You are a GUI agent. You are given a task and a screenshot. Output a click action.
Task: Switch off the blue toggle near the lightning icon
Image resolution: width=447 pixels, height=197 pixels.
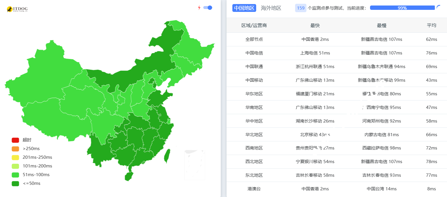click(208, 8)
